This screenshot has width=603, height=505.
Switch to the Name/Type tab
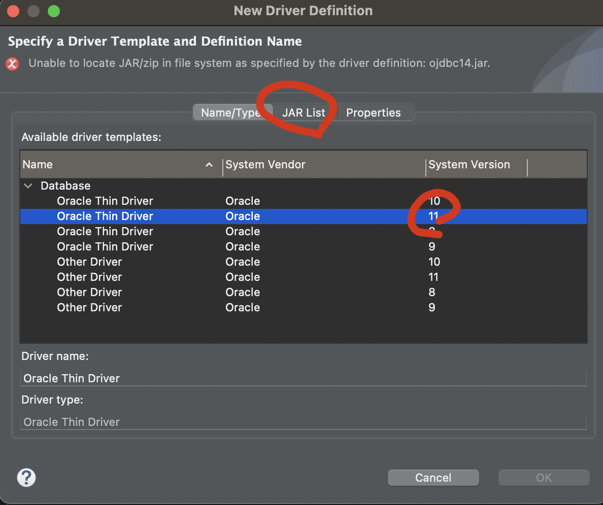click(232, 113)
